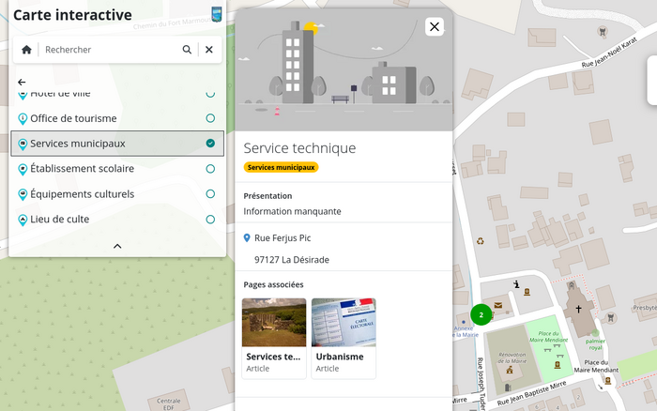Uncheck the Services municipaux filter

pos(210,144)
